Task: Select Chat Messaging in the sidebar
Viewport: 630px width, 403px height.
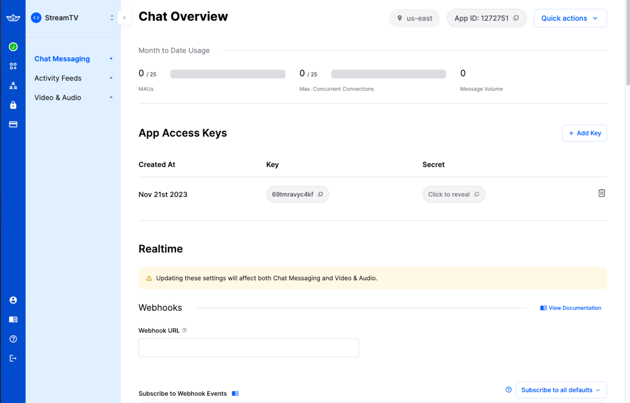Action: click(x=62, y=59)
